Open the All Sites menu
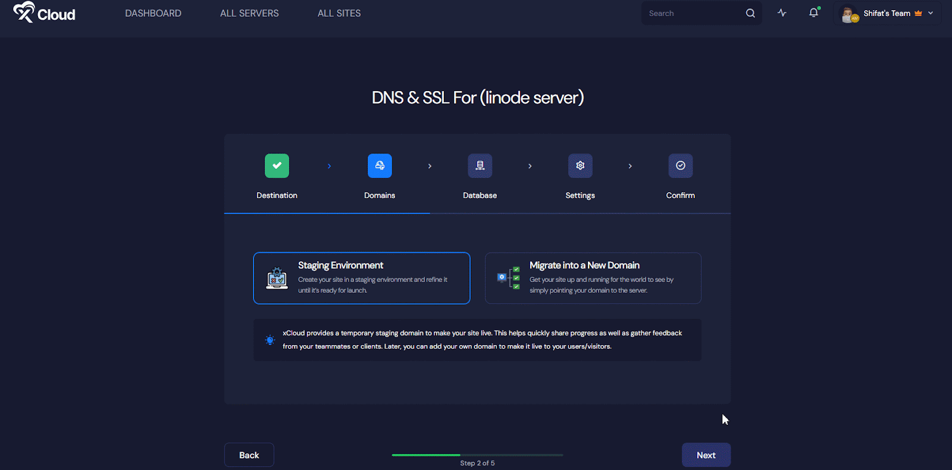 point(339,13)
